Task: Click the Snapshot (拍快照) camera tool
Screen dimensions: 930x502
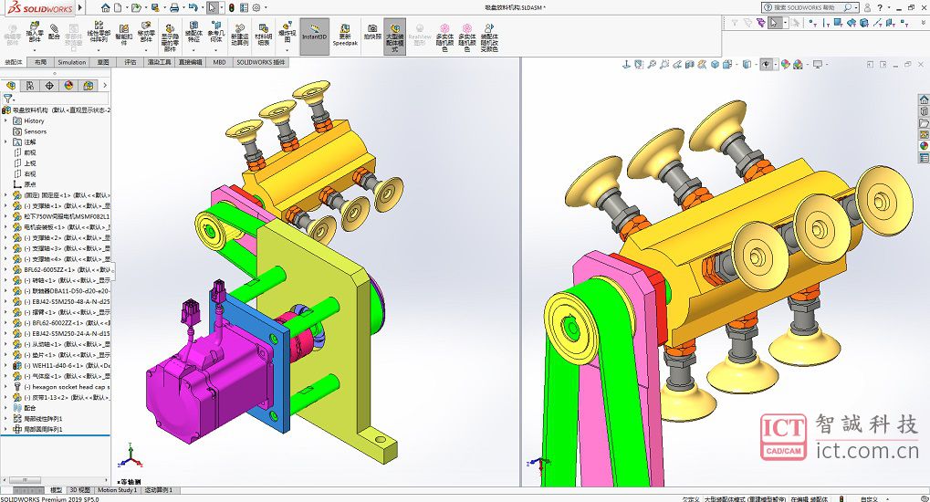Action: point(372,32)
